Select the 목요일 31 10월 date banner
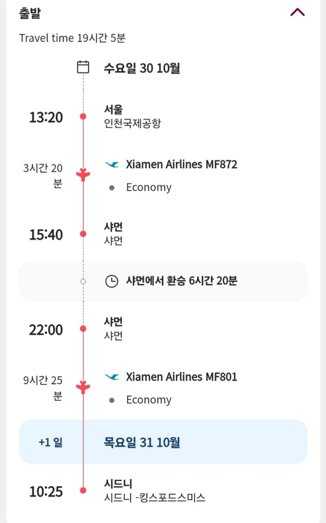326x523 pixels. click(163, 442)
